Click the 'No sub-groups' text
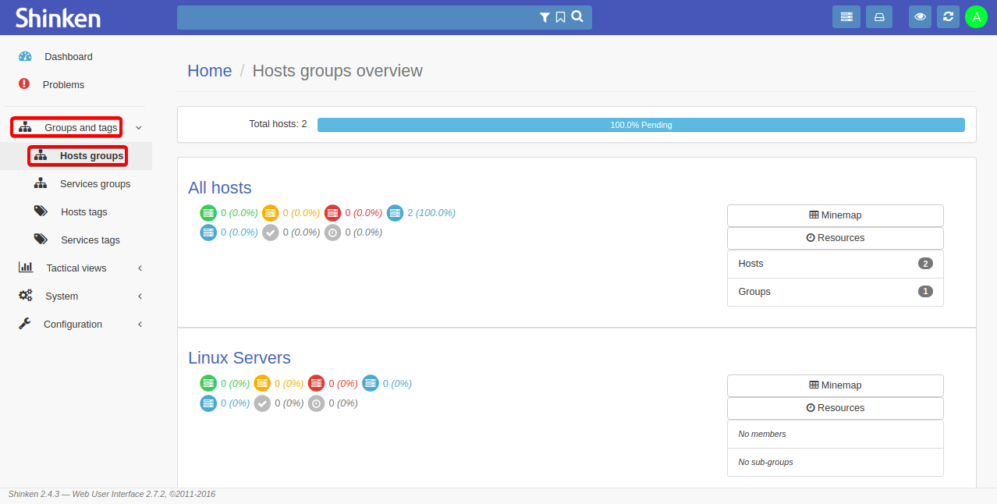Image resolution: width=997 pixels, height=504 pixels. (x=765, y=462)
